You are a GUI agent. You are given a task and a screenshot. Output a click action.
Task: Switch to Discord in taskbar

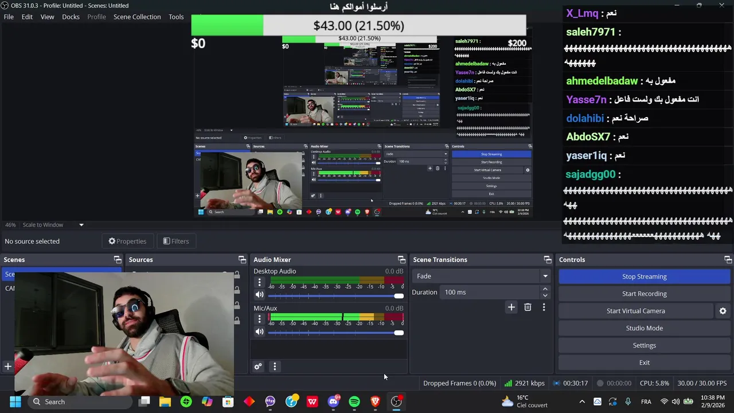pos(333,402)
